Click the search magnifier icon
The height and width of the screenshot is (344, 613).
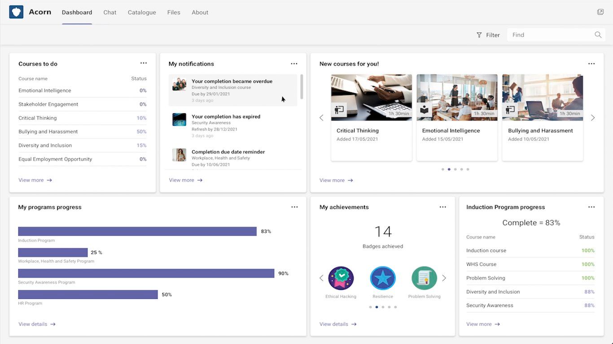coord(598,35)
